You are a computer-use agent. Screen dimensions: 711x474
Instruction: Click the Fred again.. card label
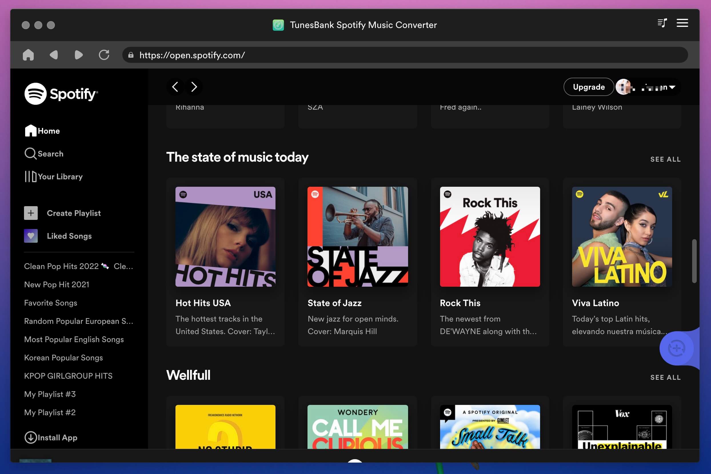[x=460, y=108]
